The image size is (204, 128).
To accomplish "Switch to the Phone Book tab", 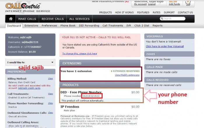I will pyautogui.click(x=68, y=26).
